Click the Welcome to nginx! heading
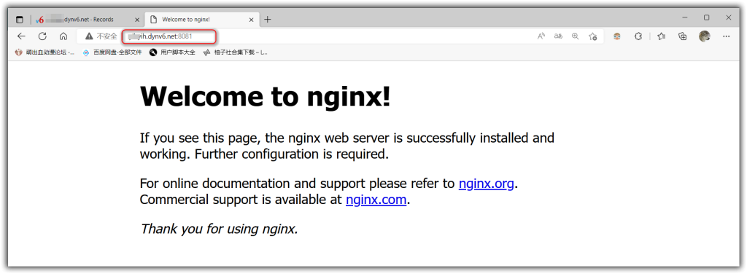 click(266, 97)
